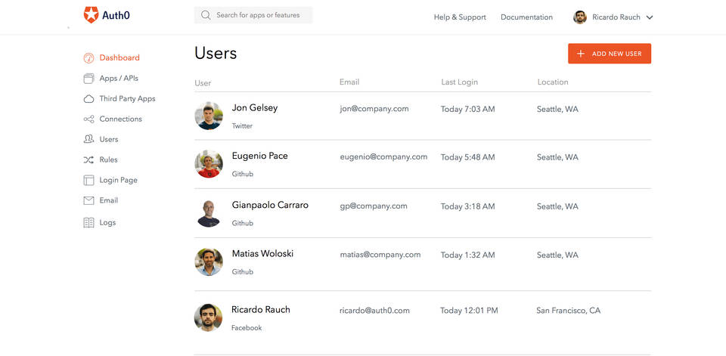Click the Users people icon in sidebar

[88, 139]
